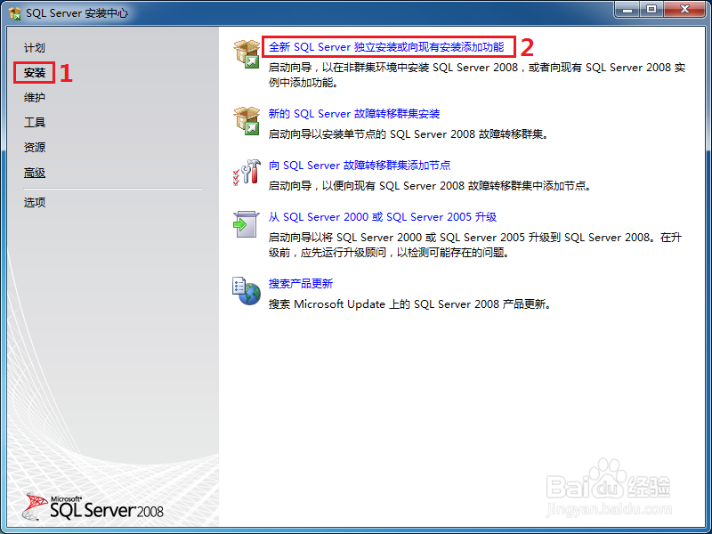Viewport: 712px width, 534px height.
Task: Select 高级 from the sidebar
Action: click(34, 172)
